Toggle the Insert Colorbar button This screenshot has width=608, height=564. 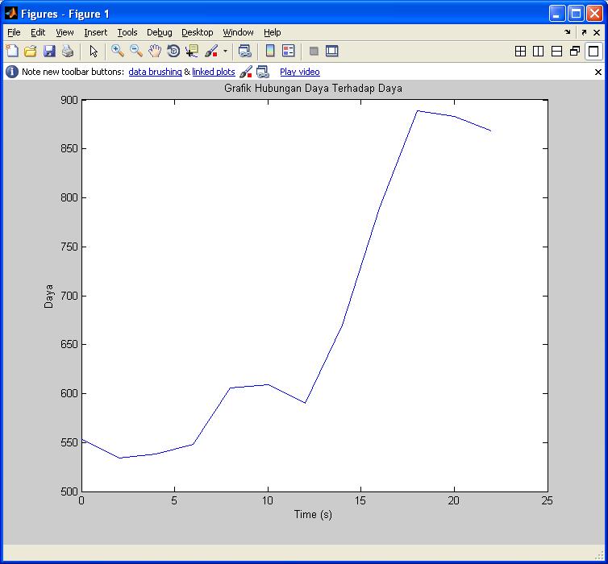pos(270,52)
